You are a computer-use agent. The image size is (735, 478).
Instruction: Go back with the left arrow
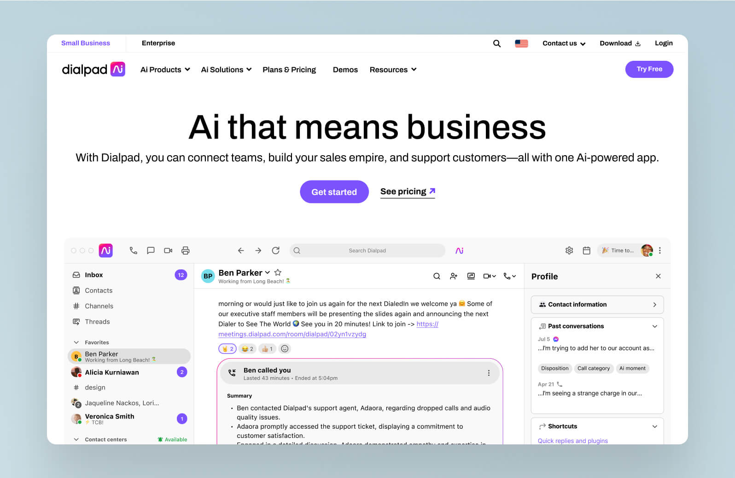point(241,251)
